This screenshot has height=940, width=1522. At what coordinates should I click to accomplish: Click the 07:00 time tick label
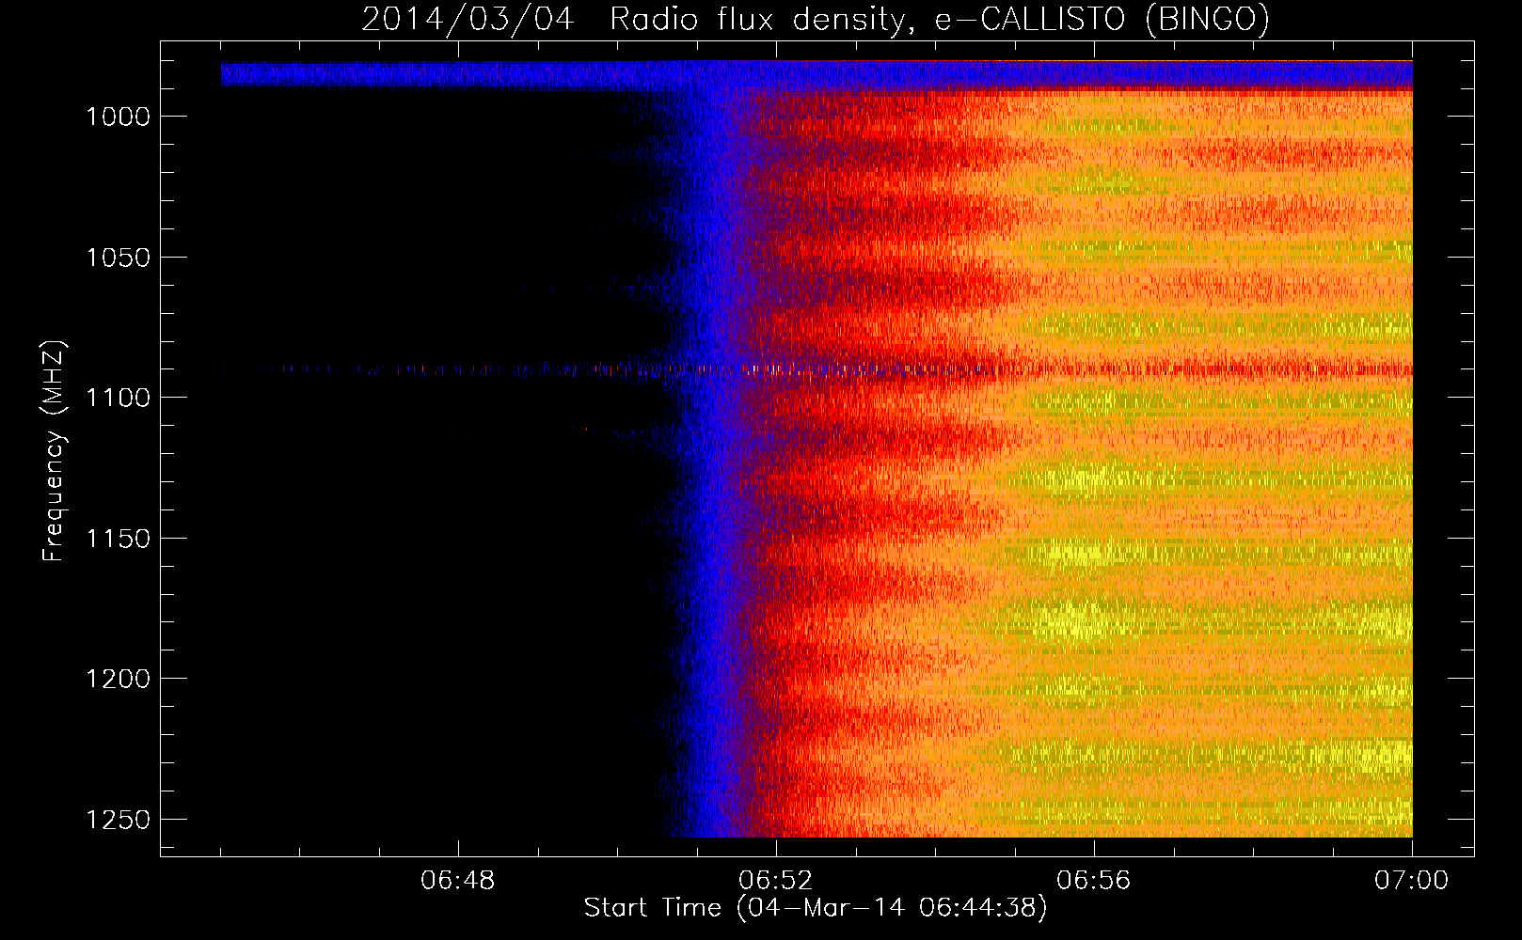pos(1412,881)
